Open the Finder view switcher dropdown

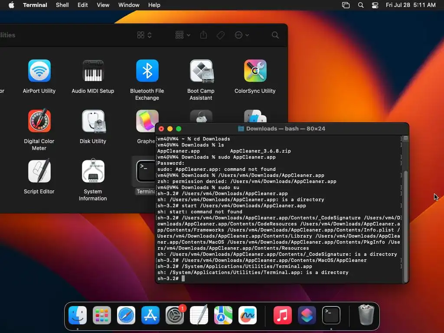point(144,35)
